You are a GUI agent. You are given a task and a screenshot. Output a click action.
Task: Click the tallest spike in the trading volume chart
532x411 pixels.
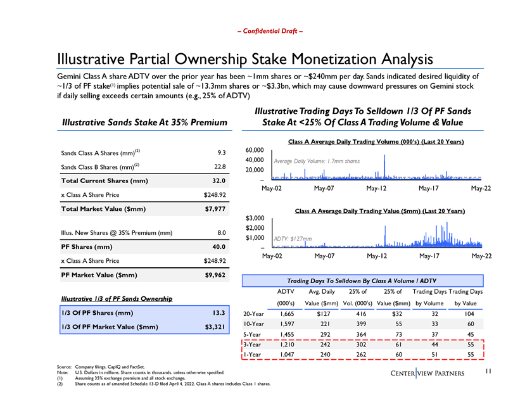point(384,167)
